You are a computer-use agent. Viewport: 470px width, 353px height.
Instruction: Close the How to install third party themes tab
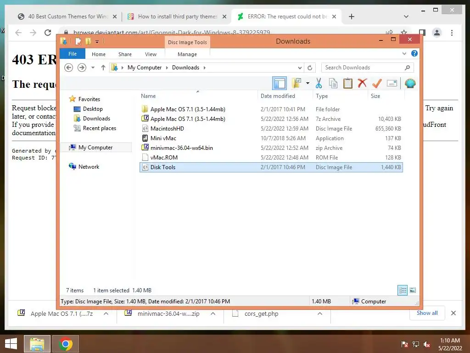[x=224, y=17]
